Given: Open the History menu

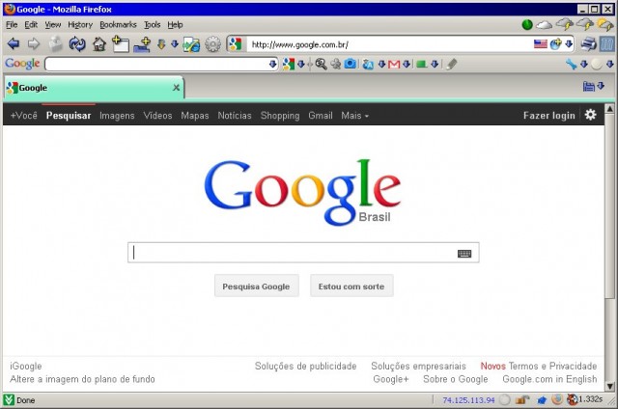Looking at the screenshot, I should coord(80,24).
